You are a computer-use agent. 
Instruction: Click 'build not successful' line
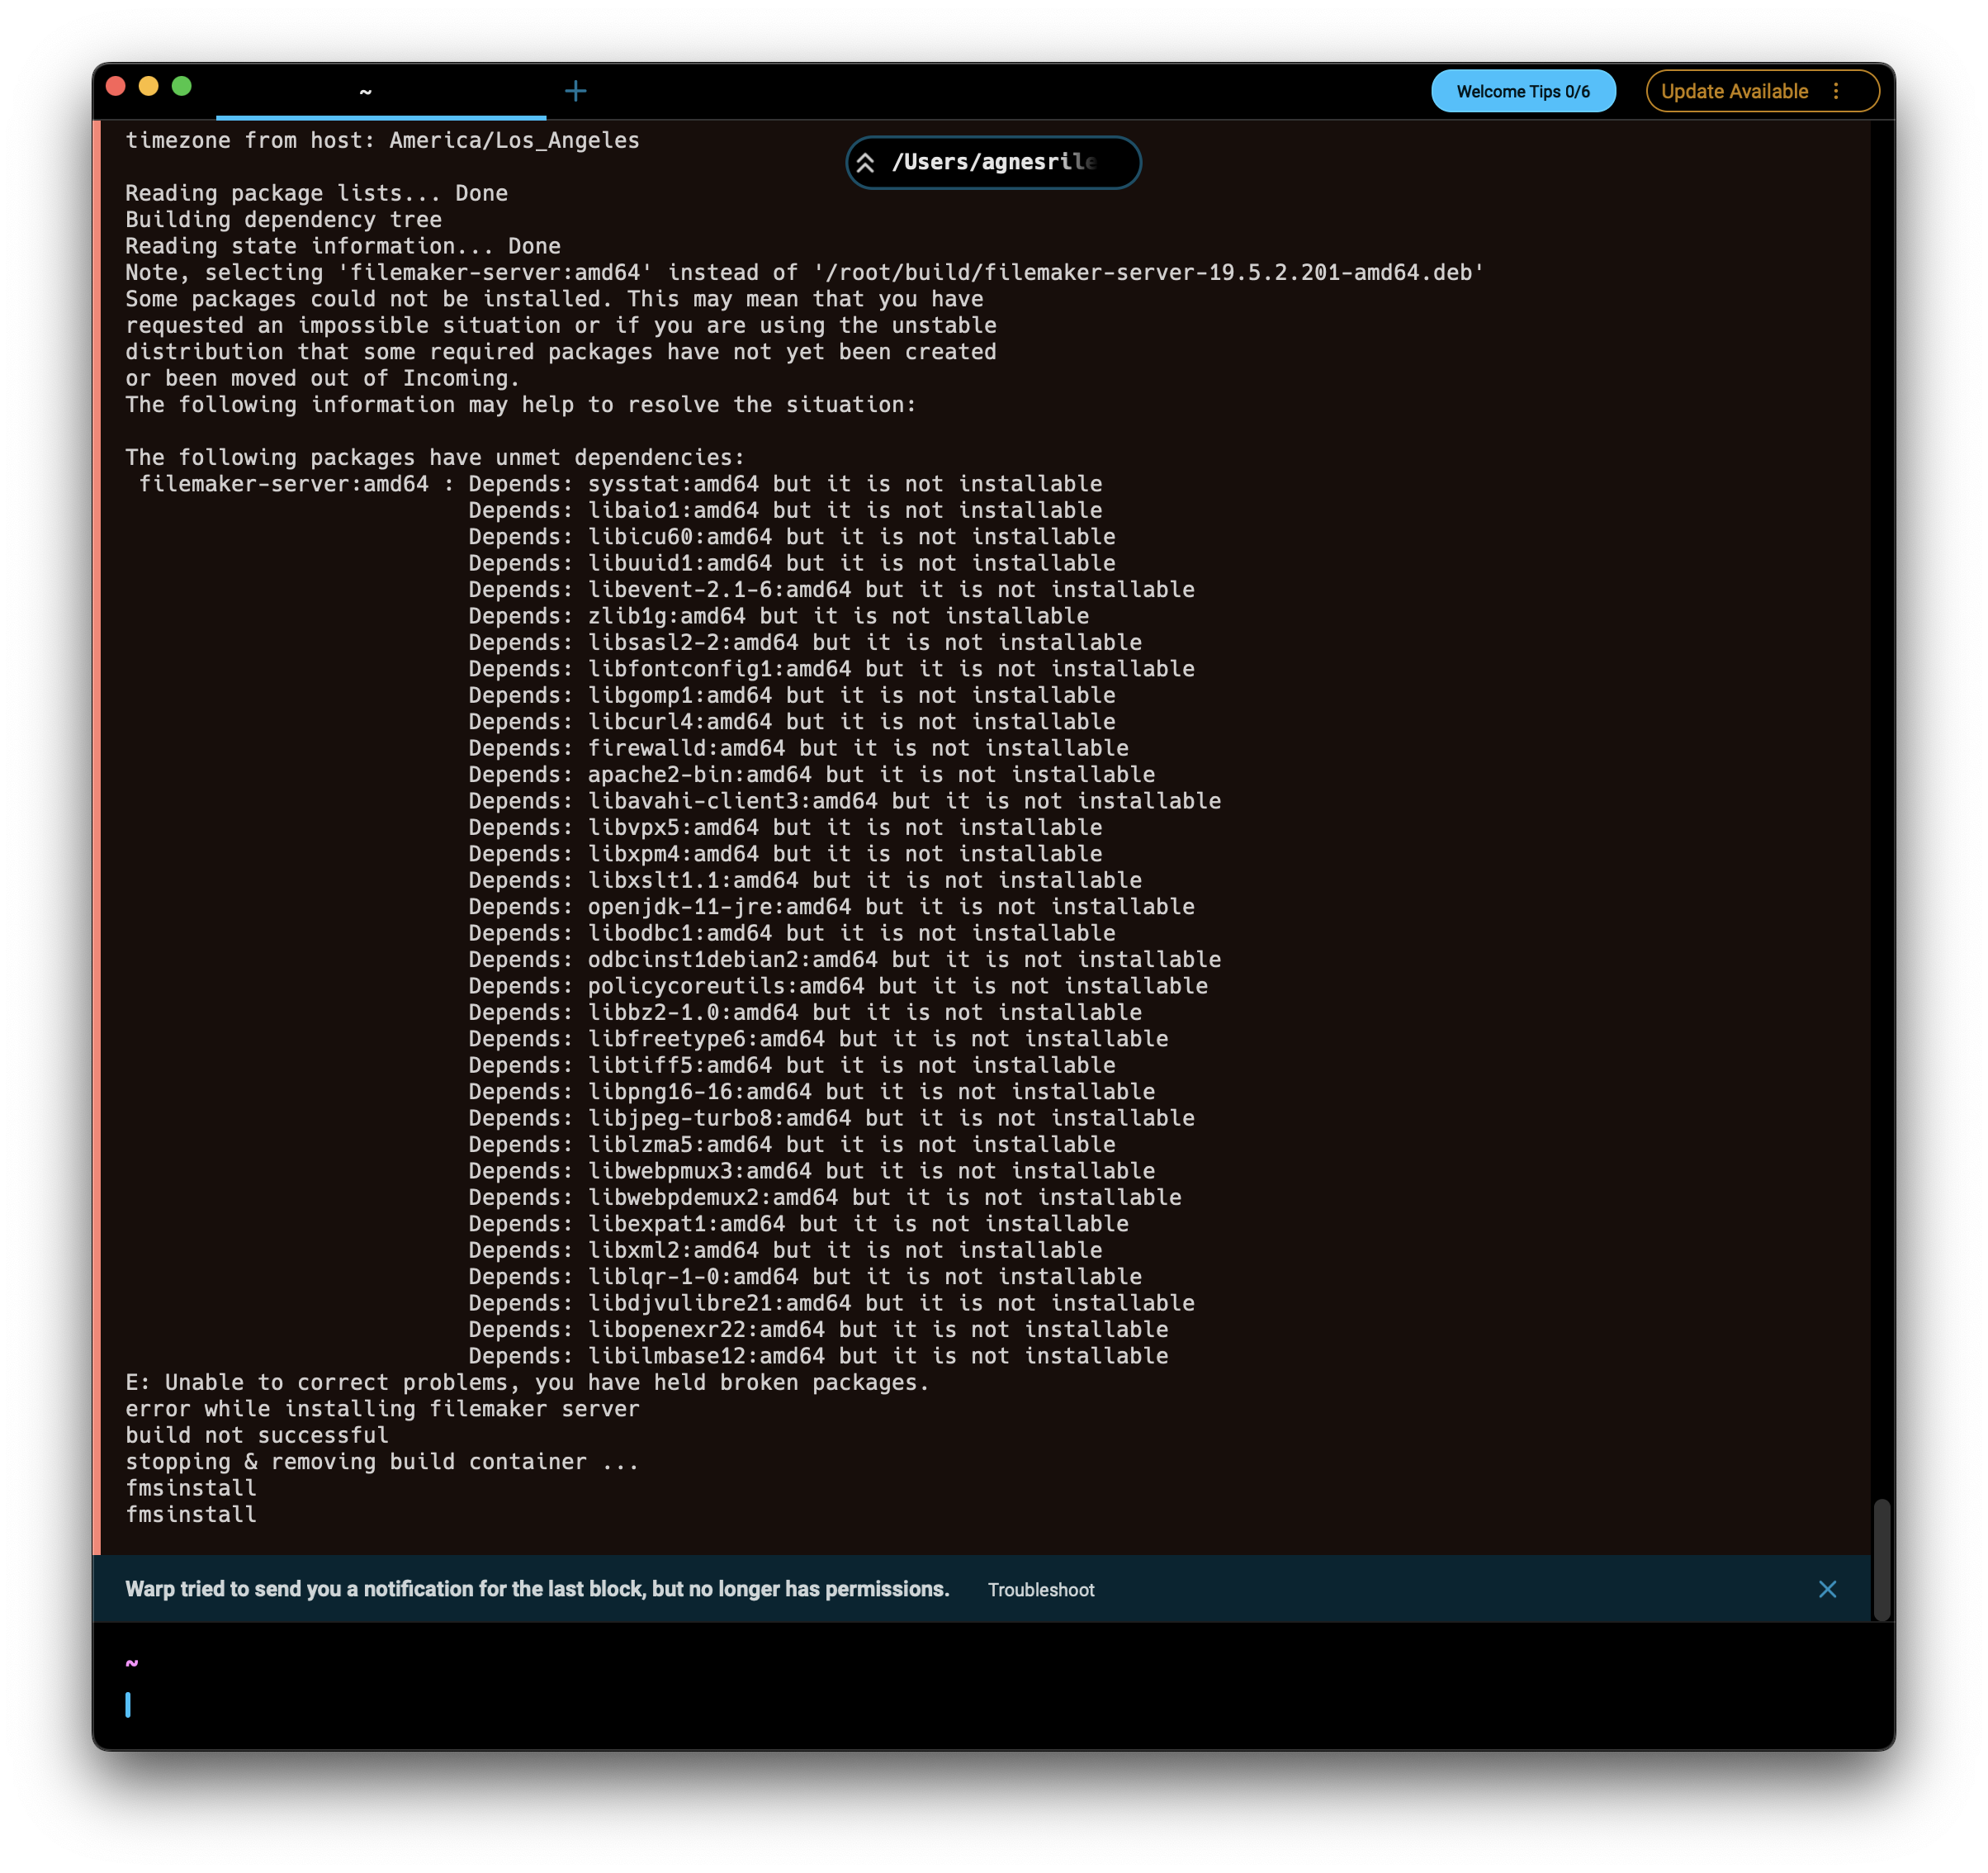click(257, 1434)
